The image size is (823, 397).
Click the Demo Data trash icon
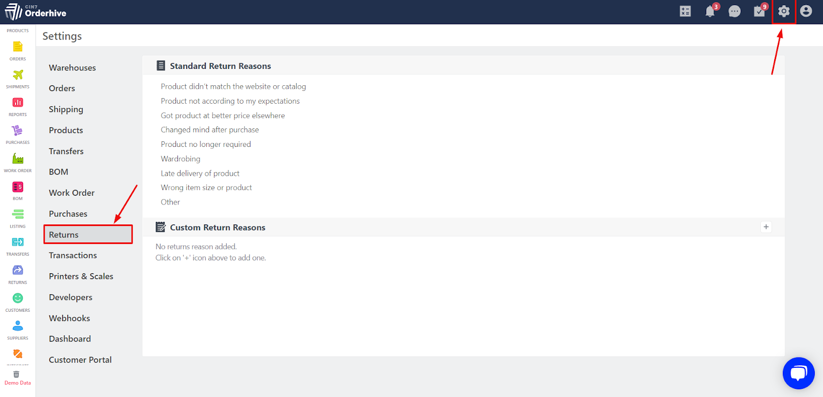(x=16, y=374)
